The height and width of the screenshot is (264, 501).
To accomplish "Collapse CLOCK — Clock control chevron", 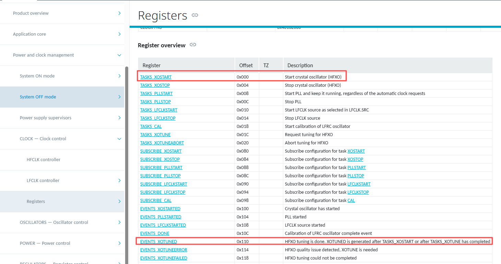I will (119, 139).
